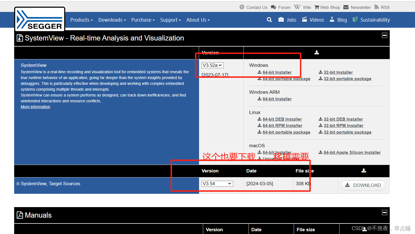The height and width of the screenshot is (234, 415).
Task: Click the Manuals section heading
Action: tap(38, 215)
